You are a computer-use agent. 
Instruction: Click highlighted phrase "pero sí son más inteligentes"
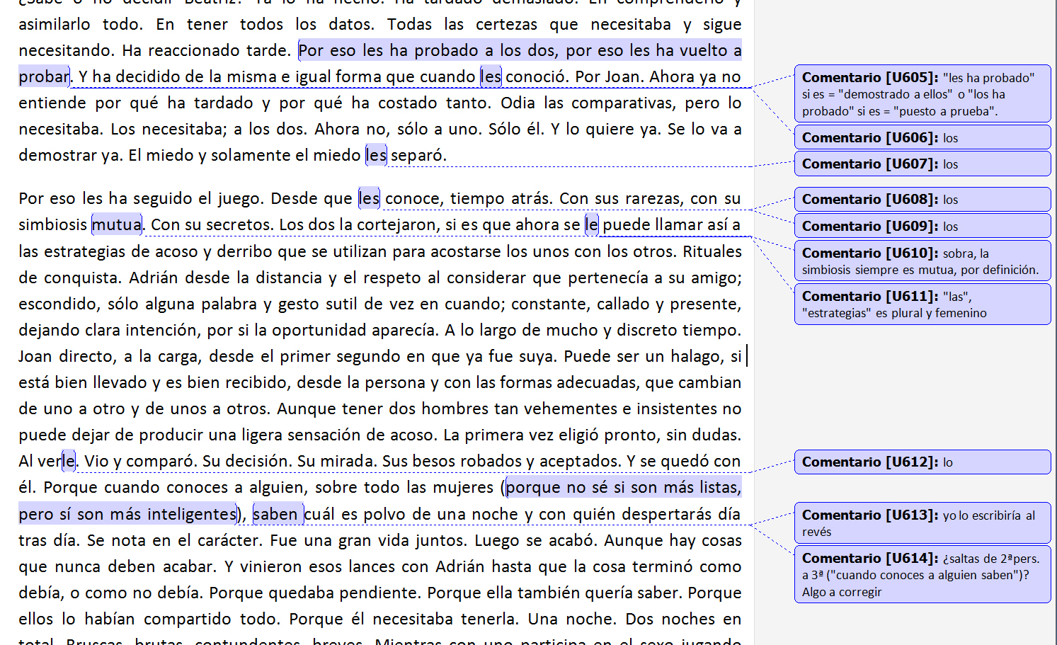tap(127, 514)
